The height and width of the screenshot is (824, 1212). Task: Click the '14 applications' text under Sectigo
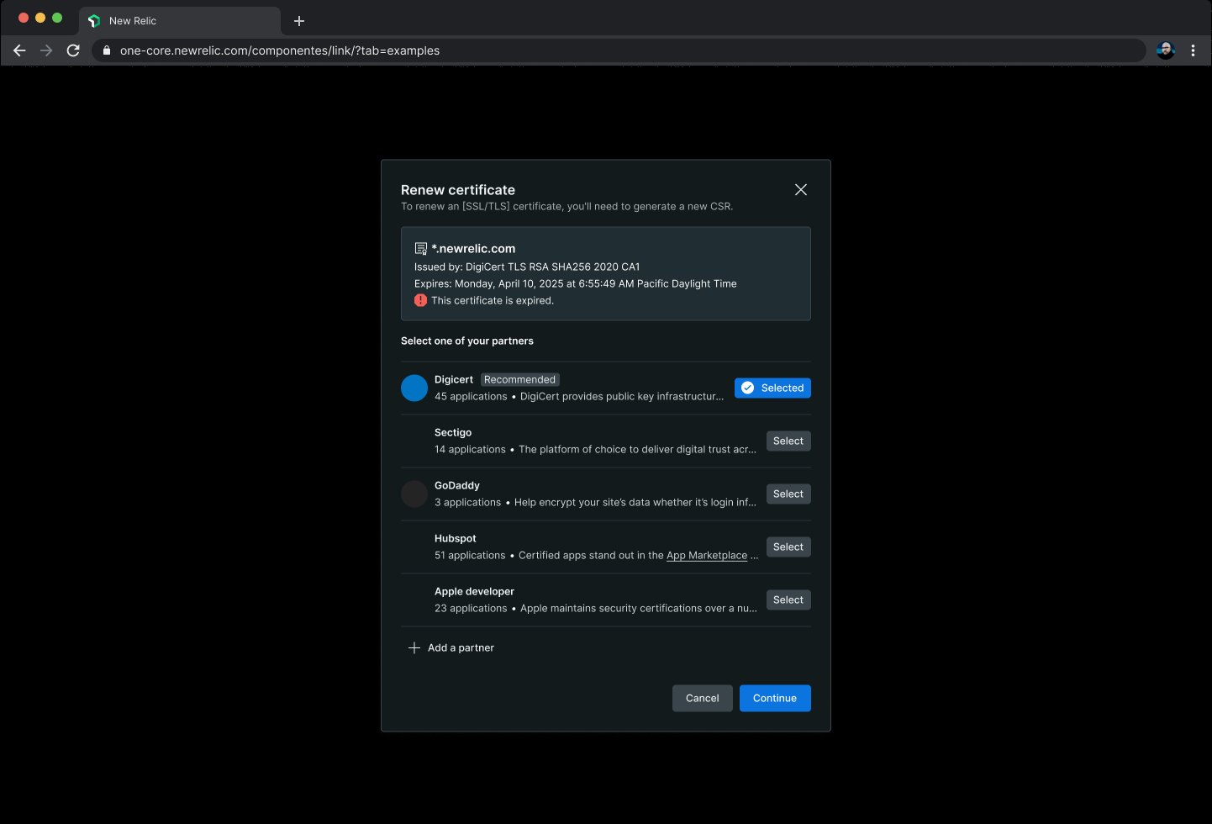point(470,449)
